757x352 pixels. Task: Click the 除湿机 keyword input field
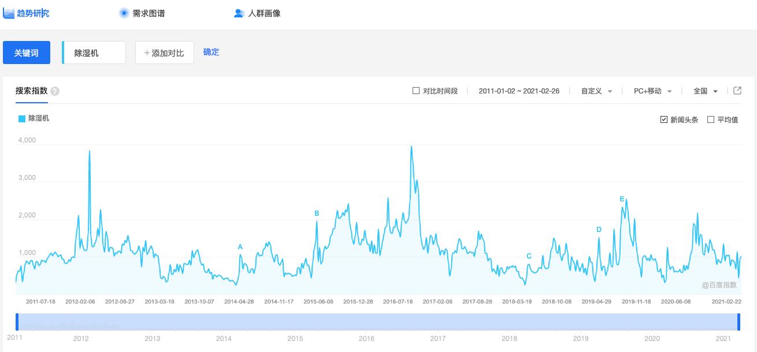tap(94, 52)
